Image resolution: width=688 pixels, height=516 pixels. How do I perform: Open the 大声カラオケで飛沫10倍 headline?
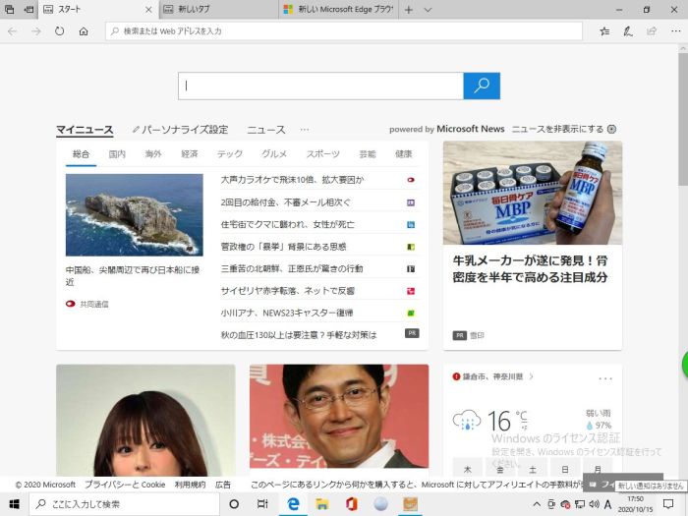click(x=292, y=180)
